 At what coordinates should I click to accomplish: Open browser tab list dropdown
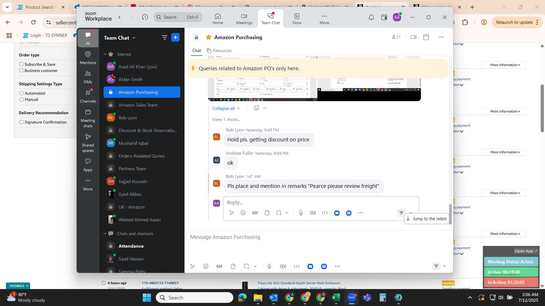point(7,7)
